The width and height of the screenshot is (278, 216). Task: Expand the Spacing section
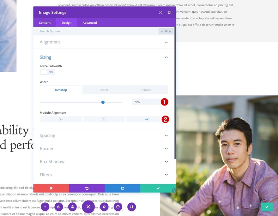click(x=104, y=135)
